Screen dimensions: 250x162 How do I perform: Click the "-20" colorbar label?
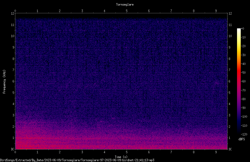[243, 46]
